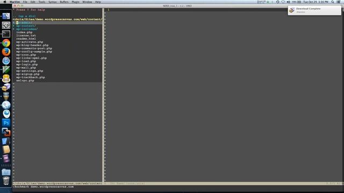Launch Firefox from the dock
The height and width of the screenshot is (193, 344).
6,52
